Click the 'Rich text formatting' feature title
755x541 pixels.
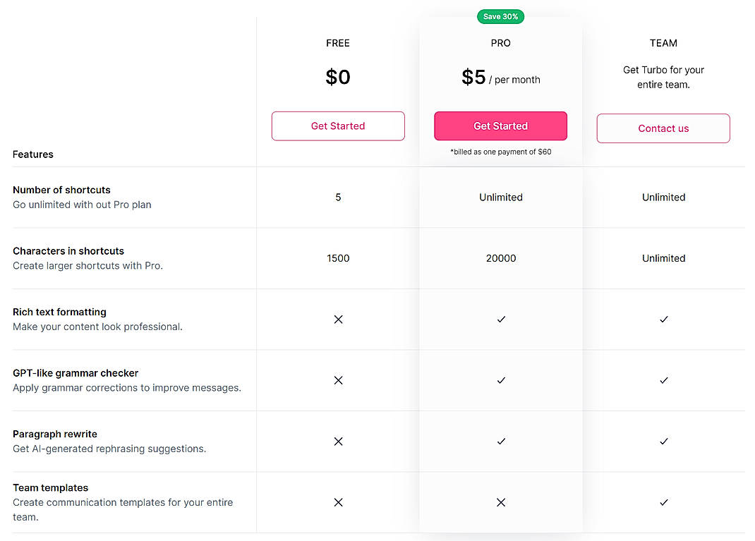(x=60, y=312)
